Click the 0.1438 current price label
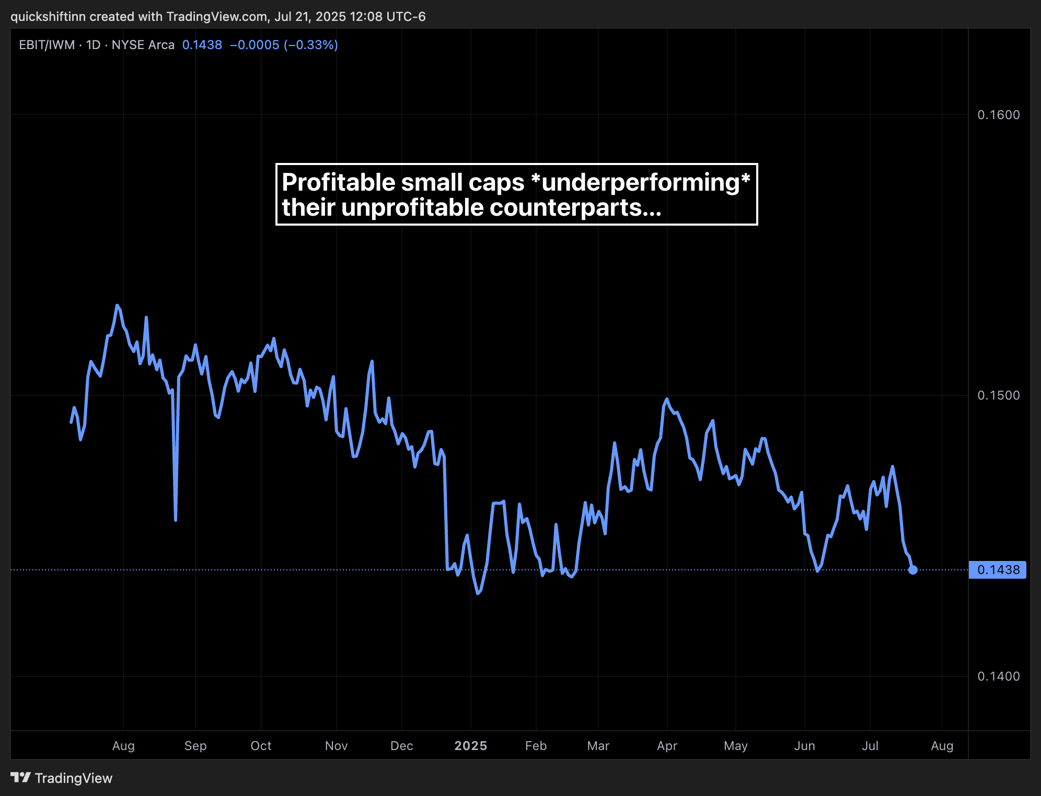This screenshot has width=1041, height=796. coord(998,570)
